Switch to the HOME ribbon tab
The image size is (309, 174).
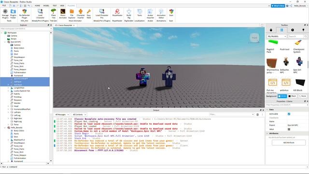tap(37, 5)
